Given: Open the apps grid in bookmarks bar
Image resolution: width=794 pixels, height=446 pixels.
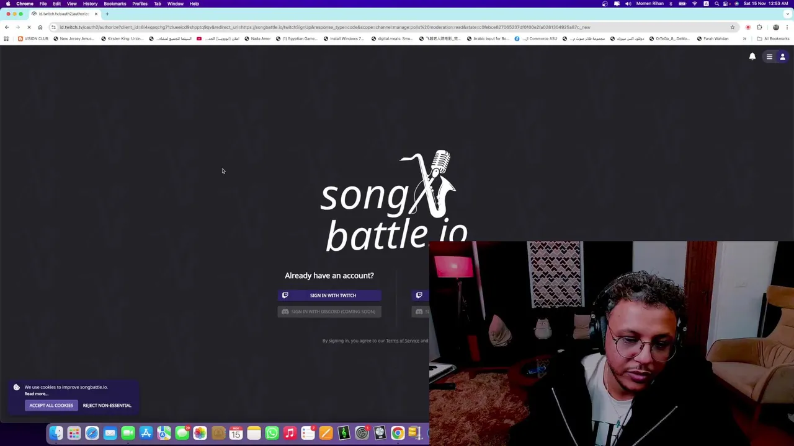Looking at the screenshot, I should pos(6,38).
